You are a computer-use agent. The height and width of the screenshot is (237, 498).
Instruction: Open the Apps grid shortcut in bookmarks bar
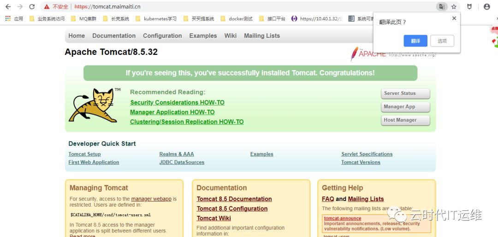(x=14, y=19)
